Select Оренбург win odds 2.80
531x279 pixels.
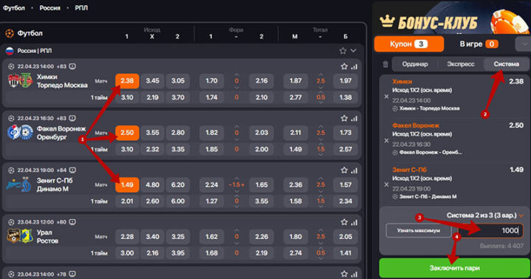[x=178, y=133]
